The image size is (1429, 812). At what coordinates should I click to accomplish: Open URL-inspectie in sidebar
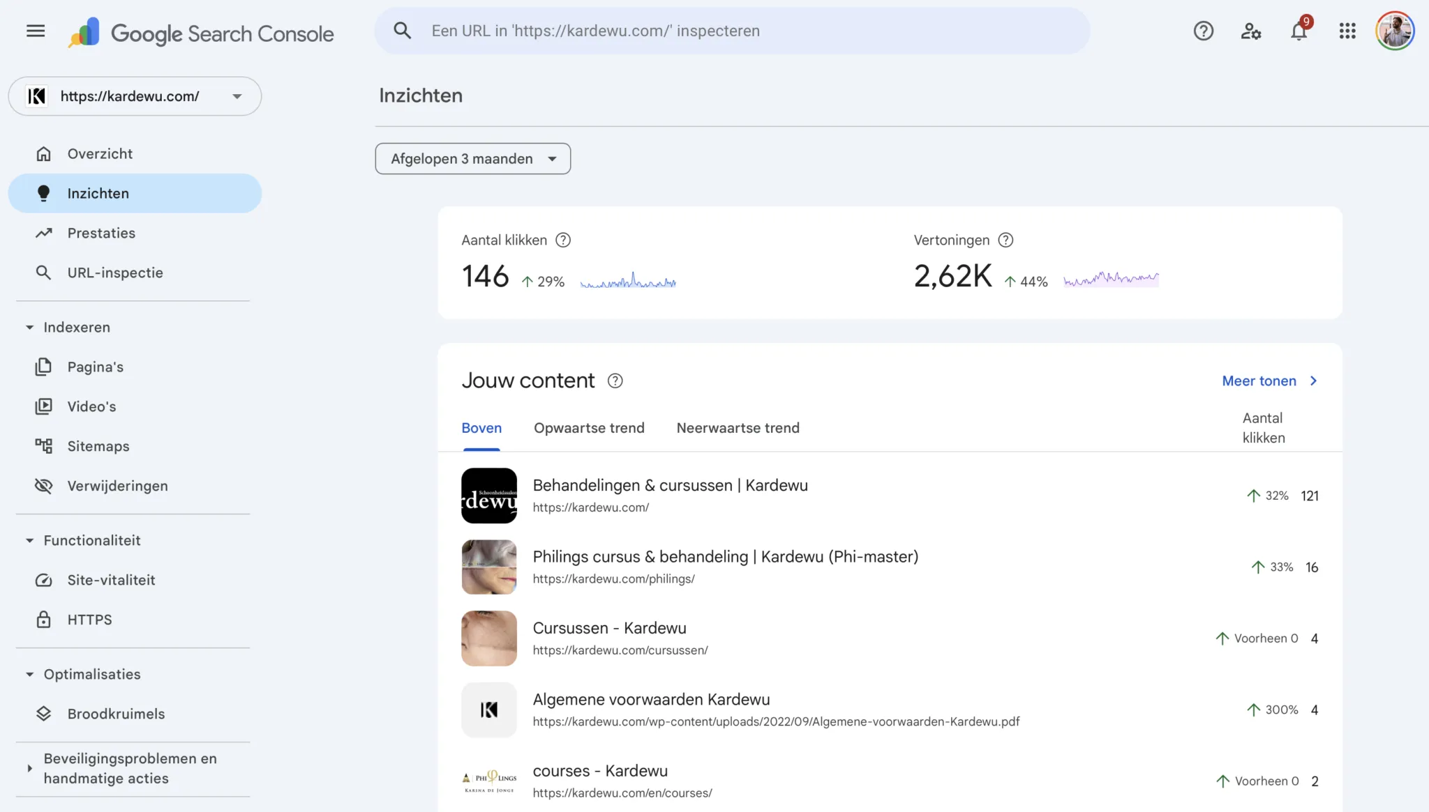pos(135,273)
